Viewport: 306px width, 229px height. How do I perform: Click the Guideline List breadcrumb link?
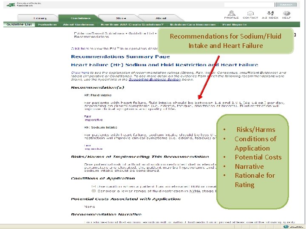(x=141, y=34)
